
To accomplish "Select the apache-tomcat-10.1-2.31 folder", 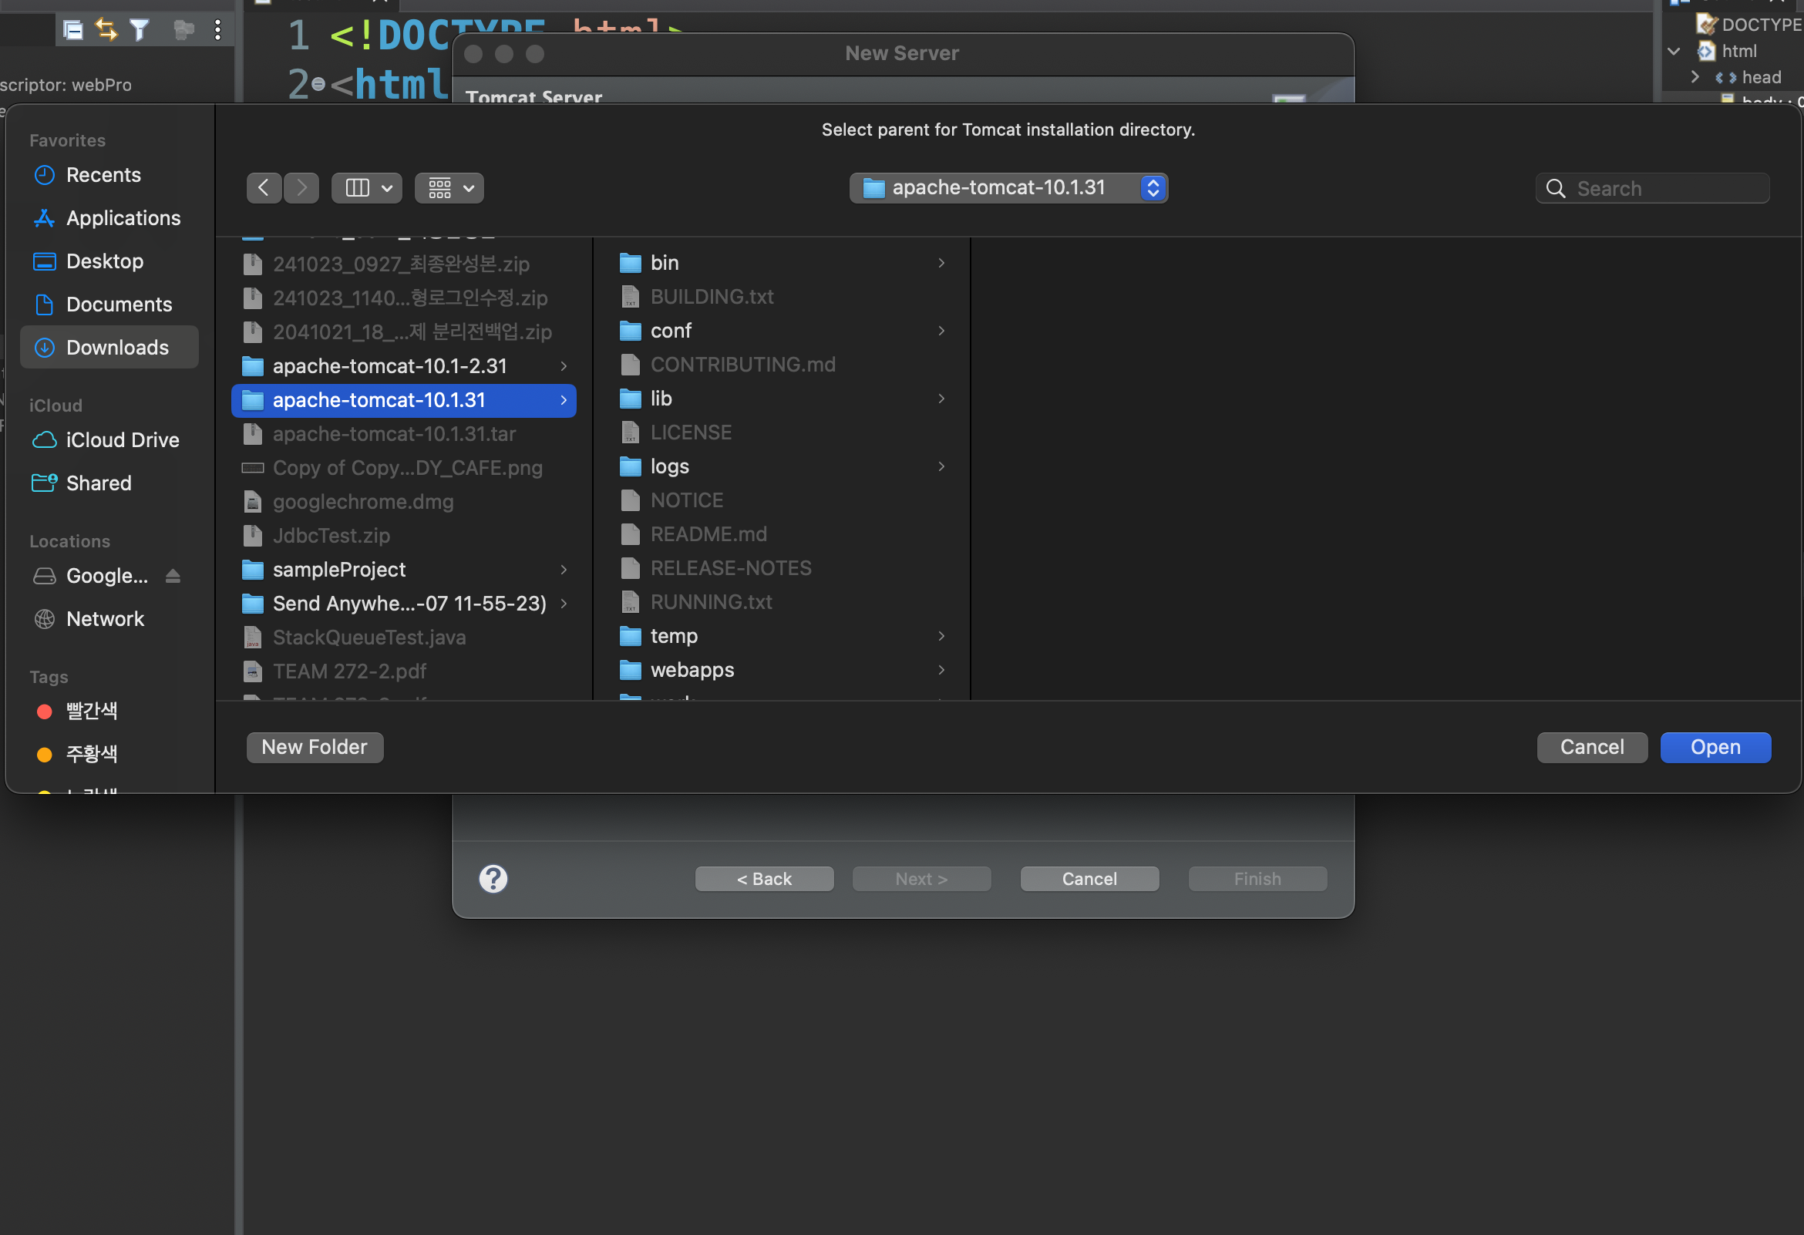I will 404,366.
